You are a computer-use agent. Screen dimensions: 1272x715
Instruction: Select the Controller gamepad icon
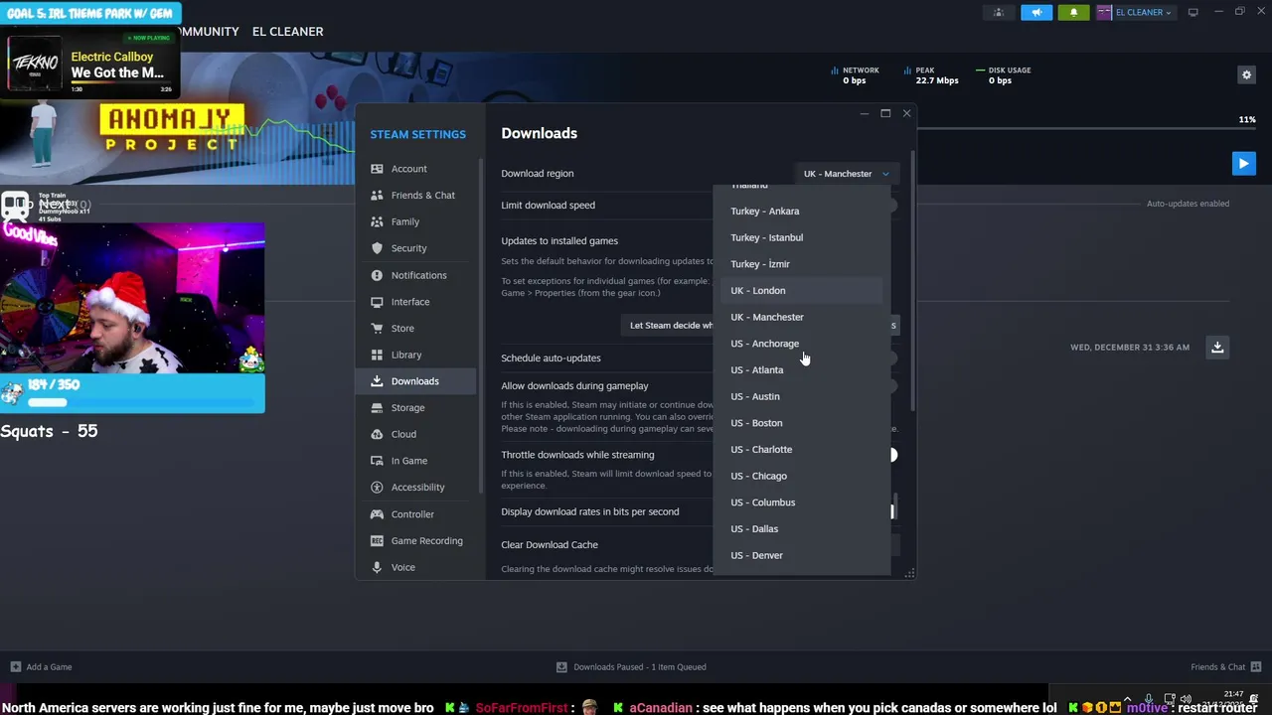tap(377, 514)
